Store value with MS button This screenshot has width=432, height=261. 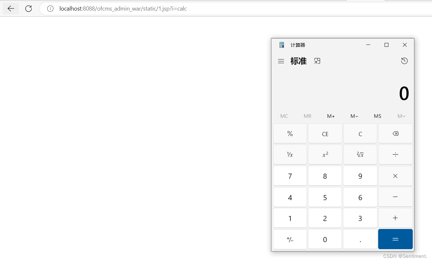(x=378, y=116)
